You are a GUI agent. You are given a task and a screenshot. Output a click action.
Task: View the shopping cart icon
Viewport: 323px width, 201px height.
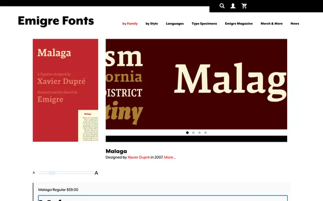[244, 6]
